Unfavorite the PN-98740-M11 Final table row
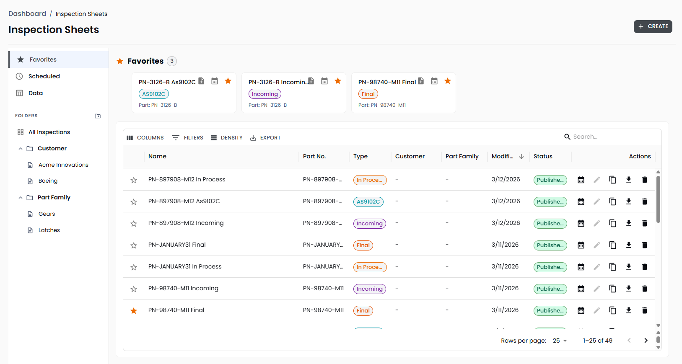The image size is (682, 364). click(134, 311)
